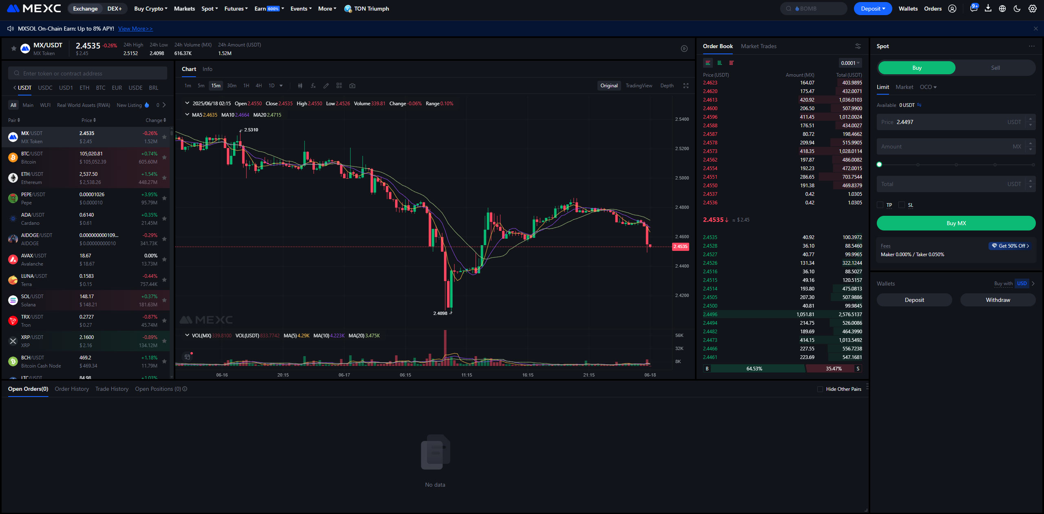Screen dimensions: 1044x514
Task: Open the View More announcement link
Action: click(x=135, y=29)
